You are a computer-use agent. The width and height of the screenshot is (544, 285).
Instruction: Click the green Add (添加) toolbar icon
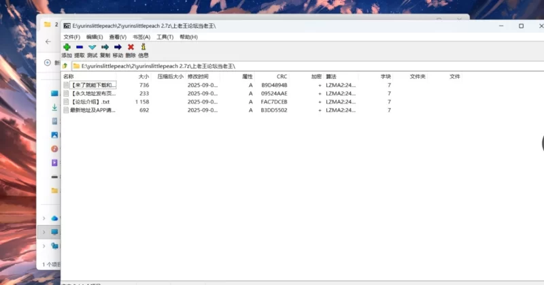click(x=67, y=48)
